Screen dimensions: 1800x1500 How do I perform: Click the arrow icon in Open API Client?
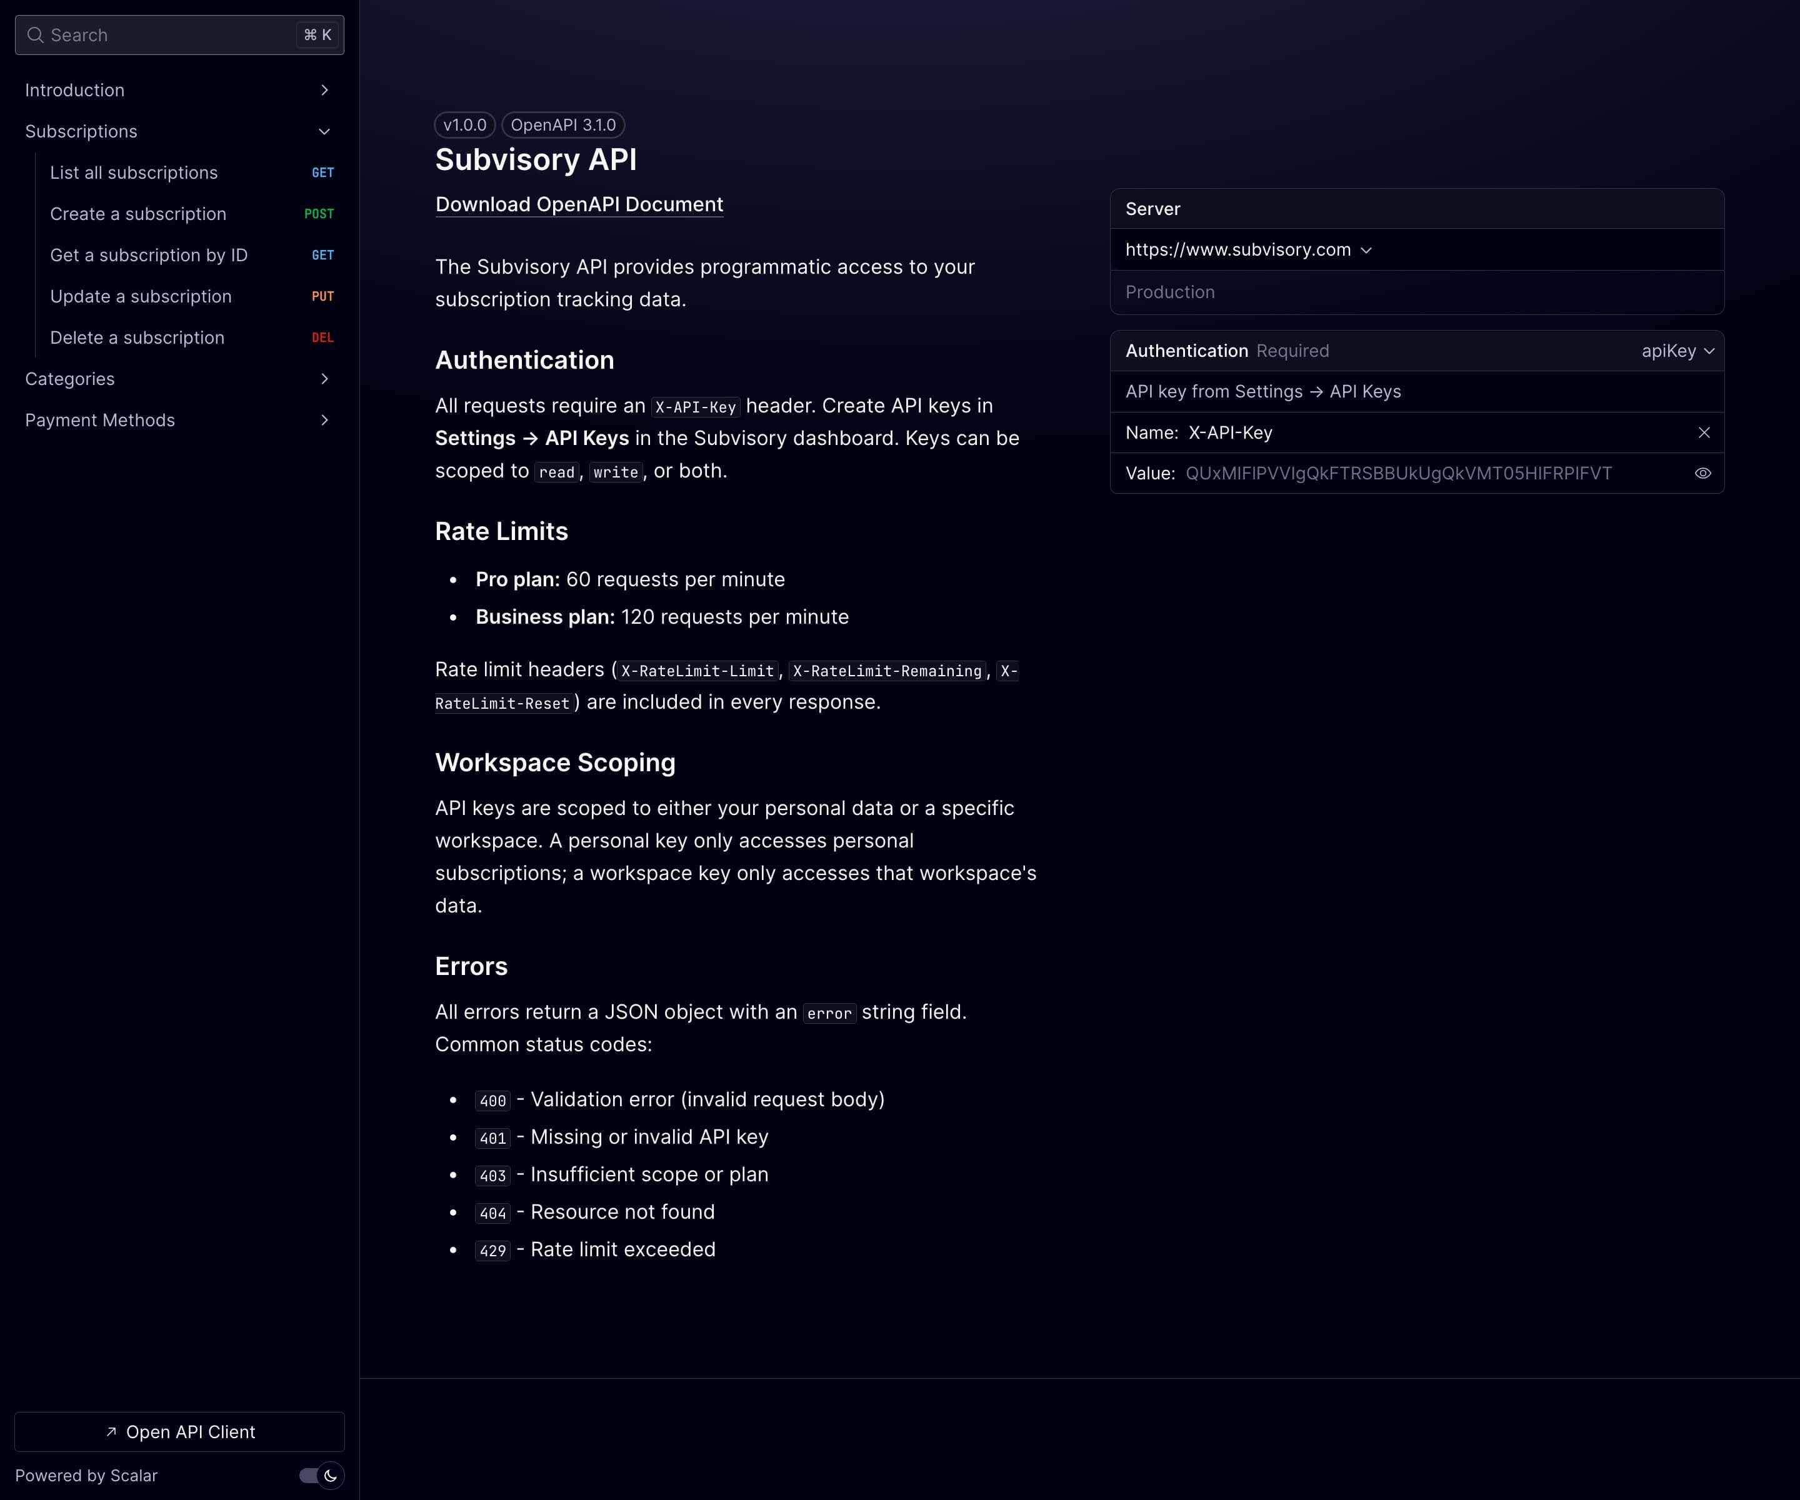[x=111, y=1431]
